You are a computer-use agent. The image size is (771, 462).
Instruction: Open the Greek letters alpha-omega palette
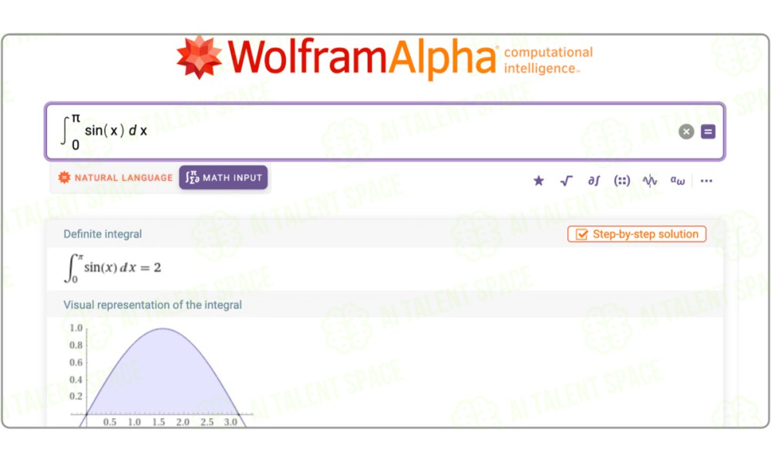678,181
